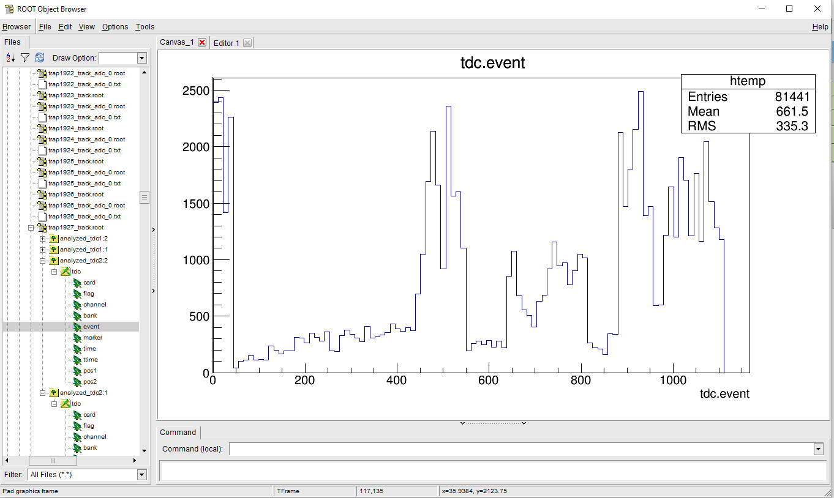Click the analyzed_tdc1;2 tree icon

point(53,239)
